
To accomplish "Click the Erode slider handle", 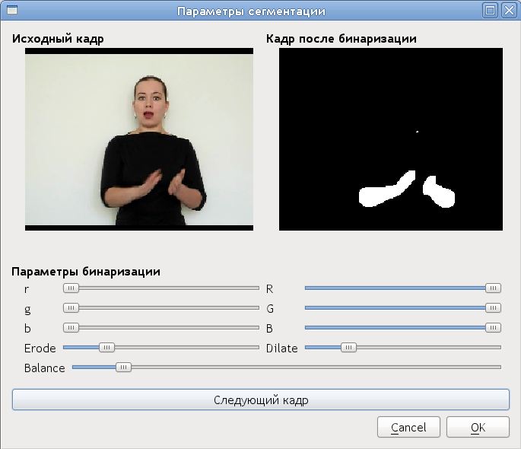I will click(x=107, y=348).
